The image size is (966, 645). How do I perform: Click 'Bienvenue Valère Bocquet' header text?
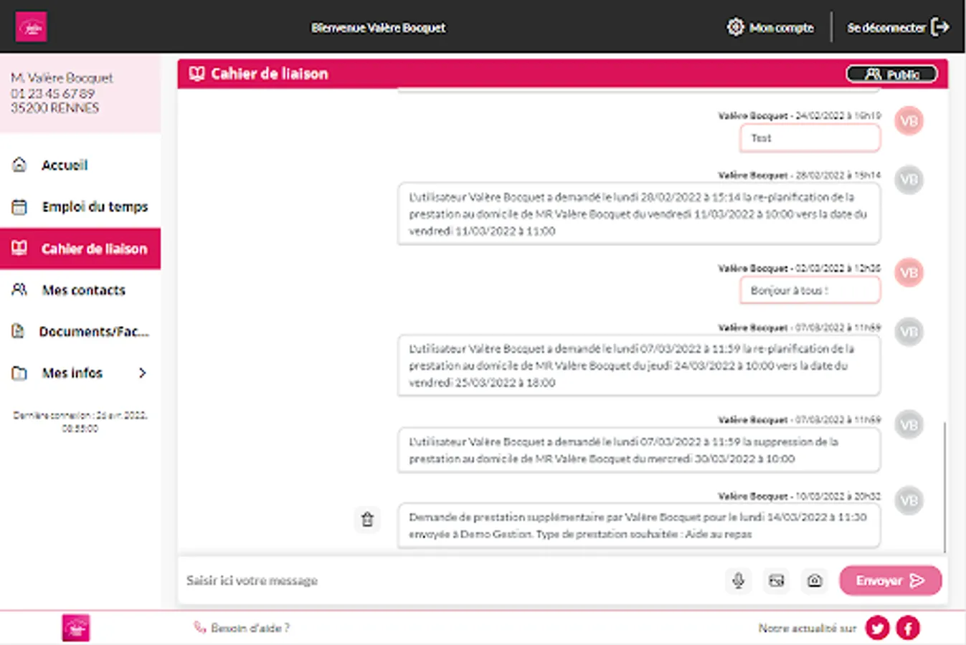tap(378, 28)
